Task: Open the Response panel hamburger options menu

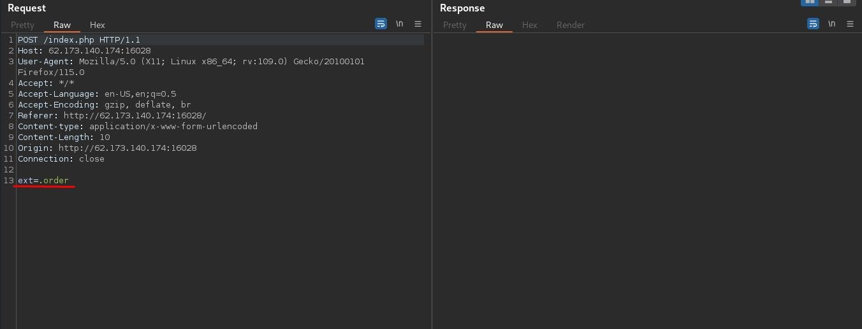Action: click(x=850, y=24)
